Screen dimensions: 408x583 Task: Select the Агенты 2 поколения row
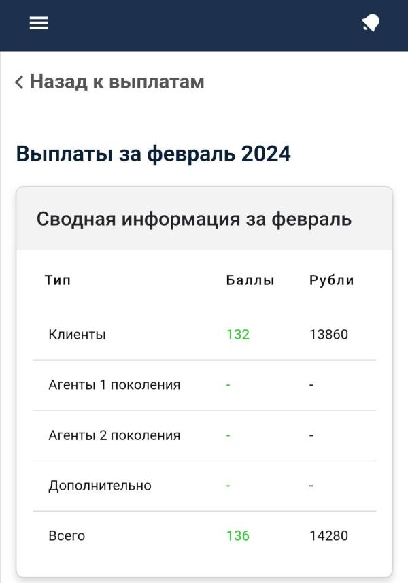[x=205, y=435]
